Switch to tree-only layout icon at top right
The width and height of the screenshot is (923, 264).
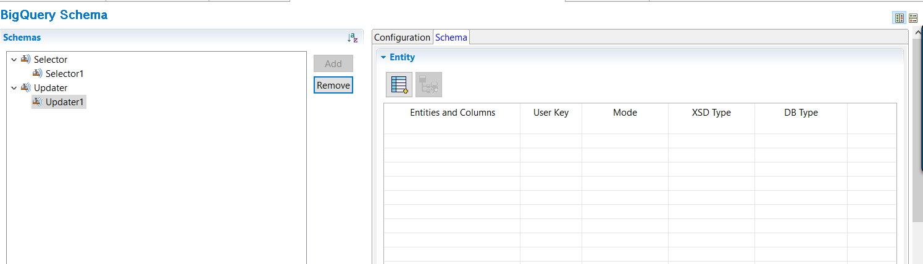[913, 18]
